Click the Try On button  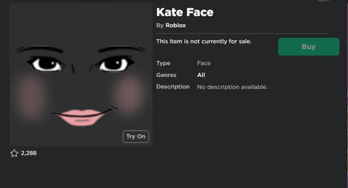pos(136,137)
